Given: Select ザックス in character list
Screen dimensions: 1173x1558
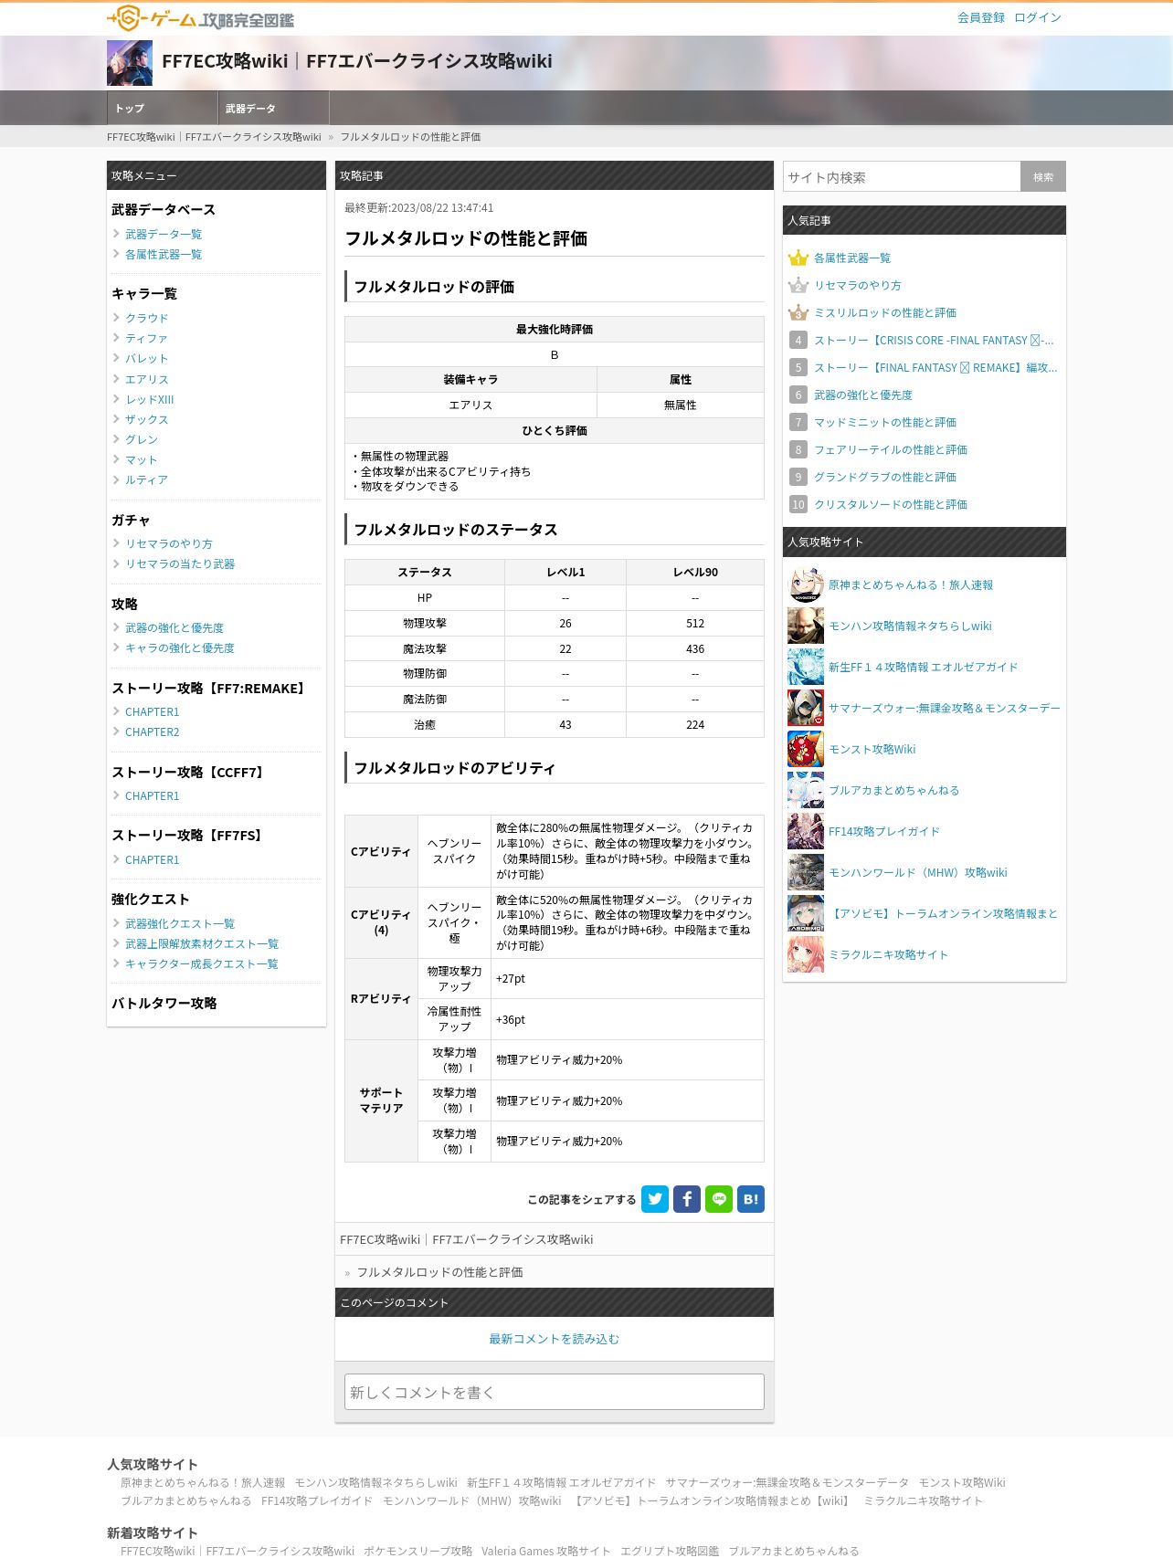Looking at the screenshot, I should (147, 419).
